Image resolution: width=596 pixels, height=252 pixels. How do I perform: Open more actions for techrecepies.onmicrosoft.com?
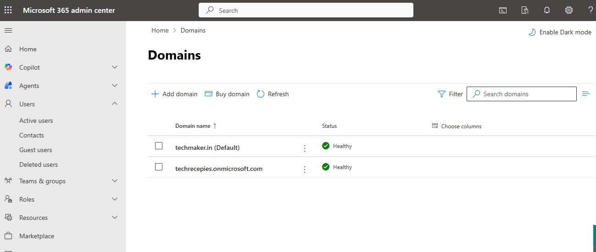pos(304,169)
